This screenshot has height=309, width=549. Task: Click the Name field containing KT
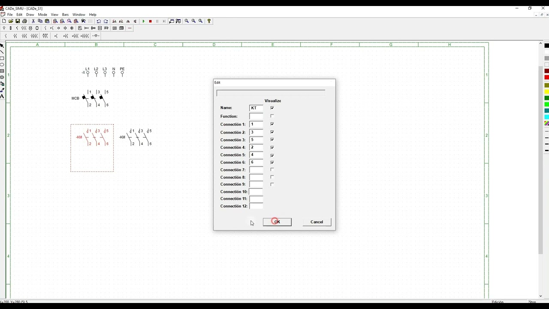(256, 108)
